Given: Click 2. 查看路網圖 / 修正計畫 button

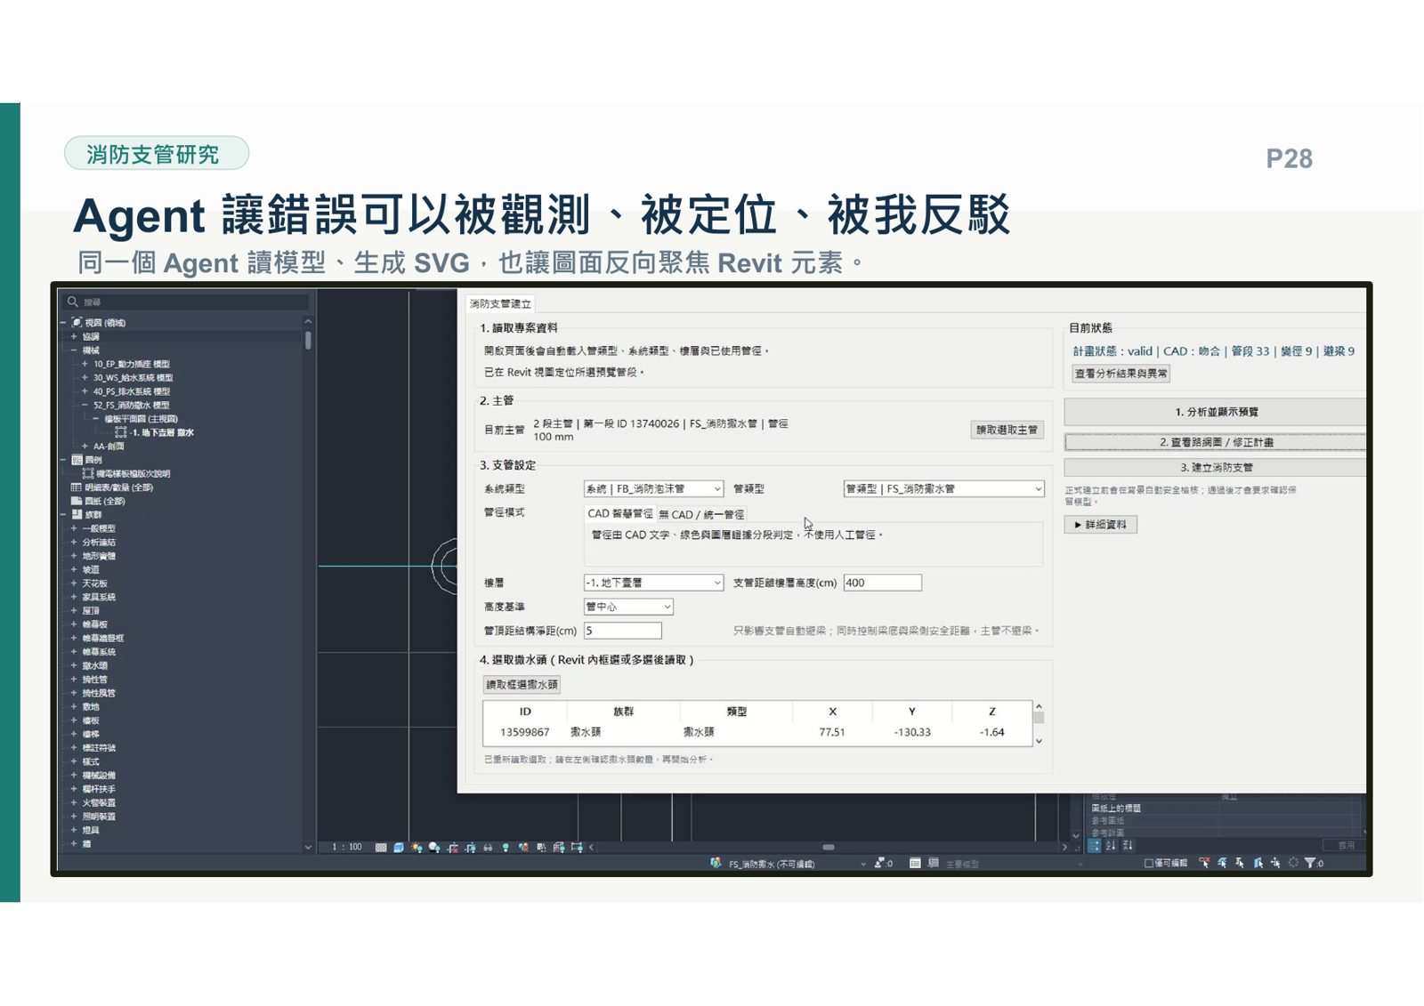Looking at the screenshot, I should (1216, 442).
